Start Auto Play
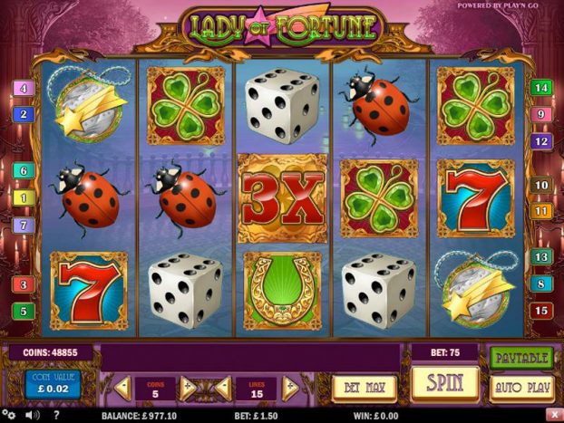 click(522, 388)
